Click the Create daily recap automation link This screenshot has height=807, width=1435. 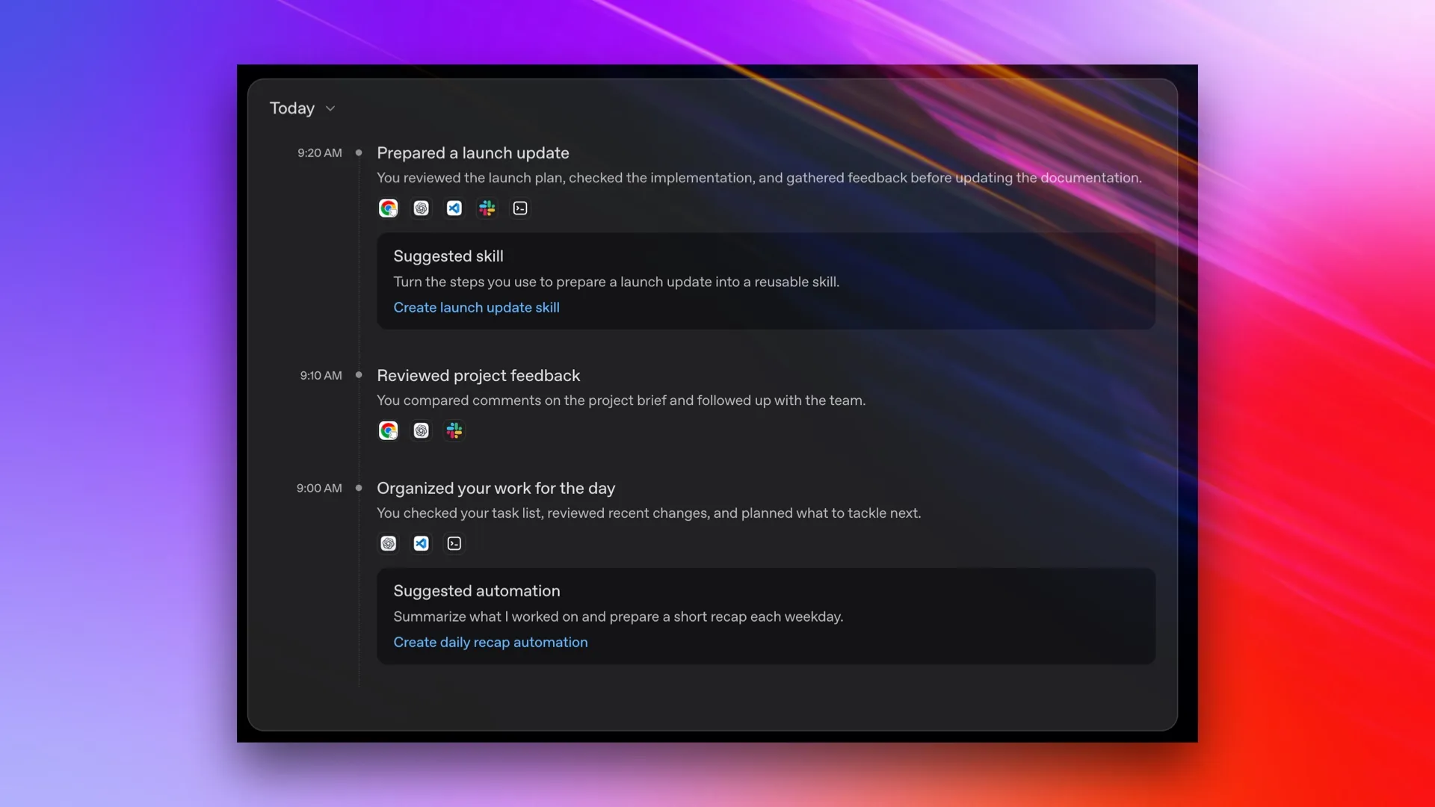pos(490,642)
